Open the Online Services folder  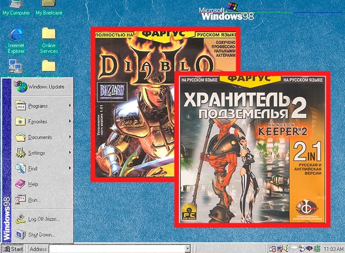[49, 41]
